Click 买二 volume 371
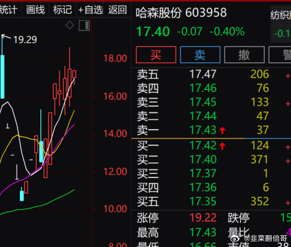The image size is (291, 247). (260, 159)
